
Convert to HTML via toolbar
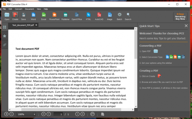[88, 16]
